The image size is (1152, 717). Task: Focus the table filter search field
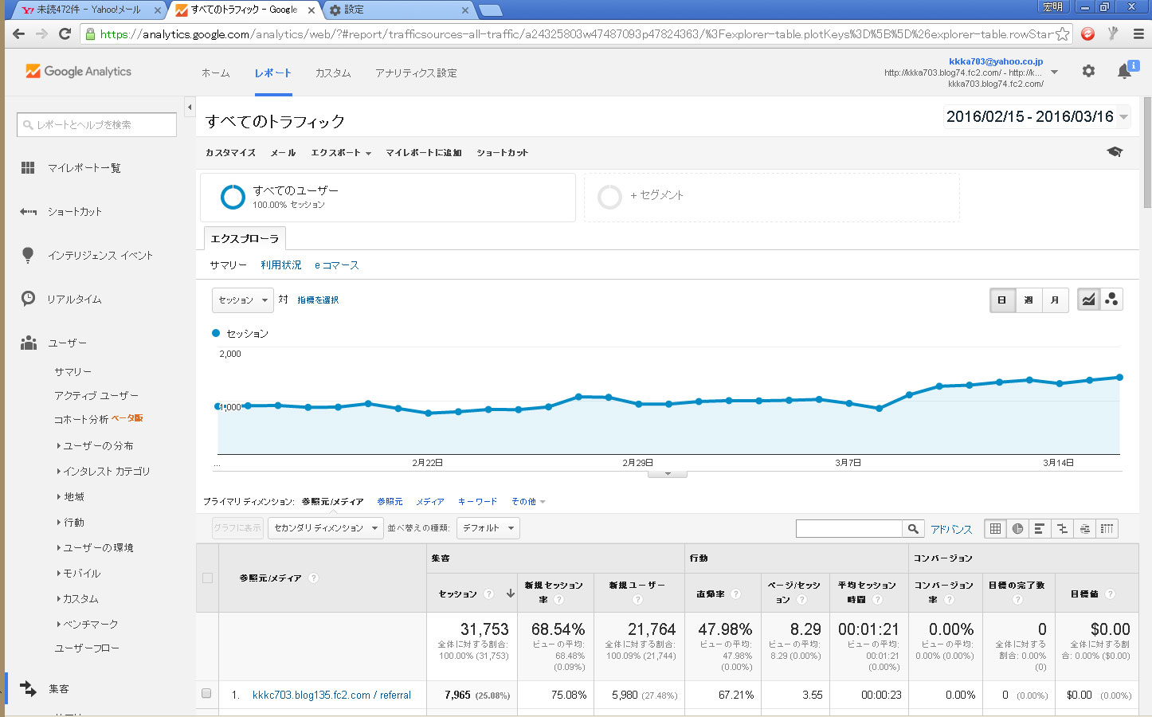point(849,528)
